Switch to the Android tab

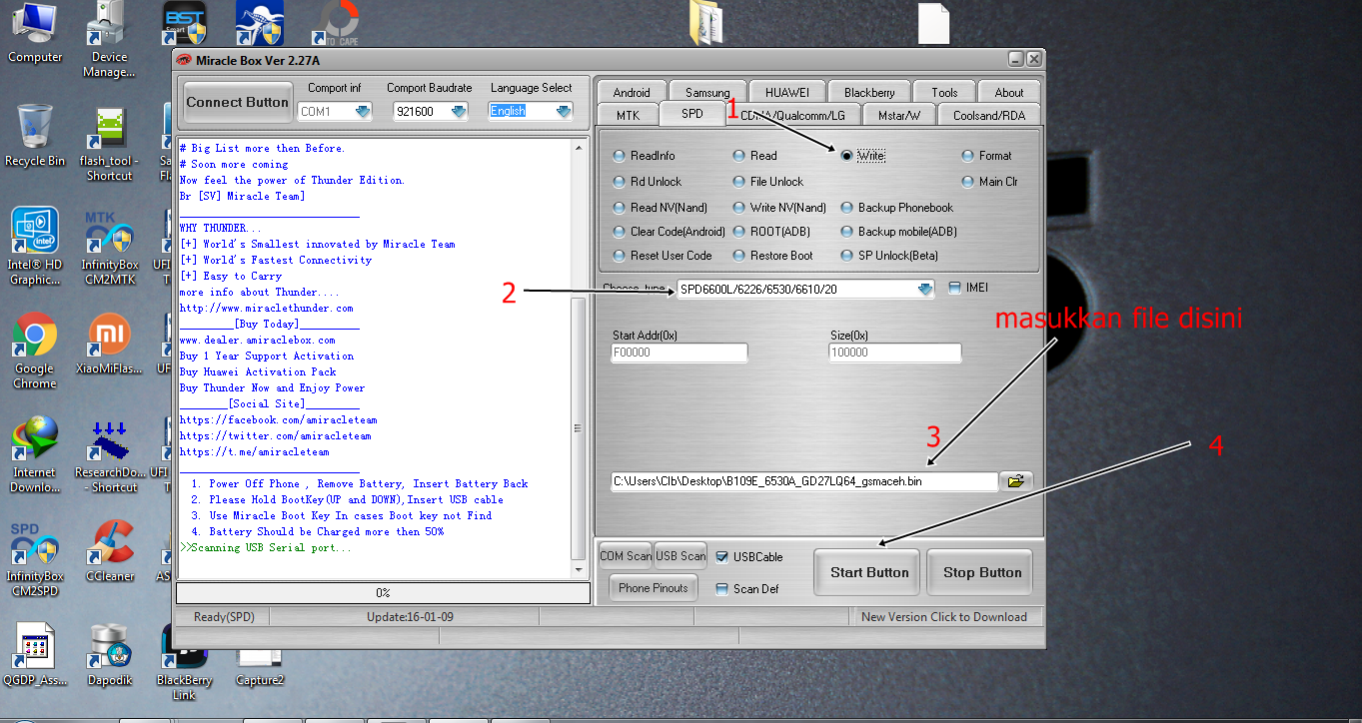632,92
